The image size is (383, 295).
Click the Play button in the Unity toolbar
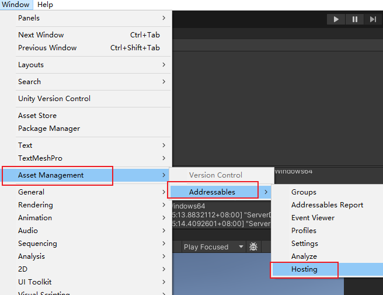click(336, 19)
